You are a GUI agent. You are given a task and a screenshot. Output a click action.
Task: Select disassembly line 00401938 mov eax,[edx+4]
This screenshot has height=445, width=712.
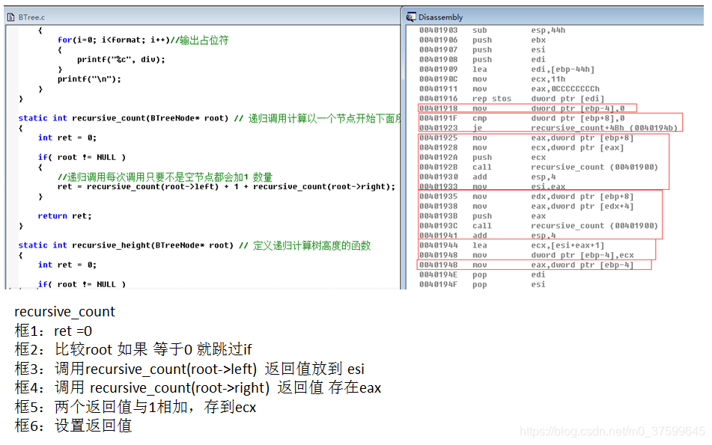tap(526, 206)
